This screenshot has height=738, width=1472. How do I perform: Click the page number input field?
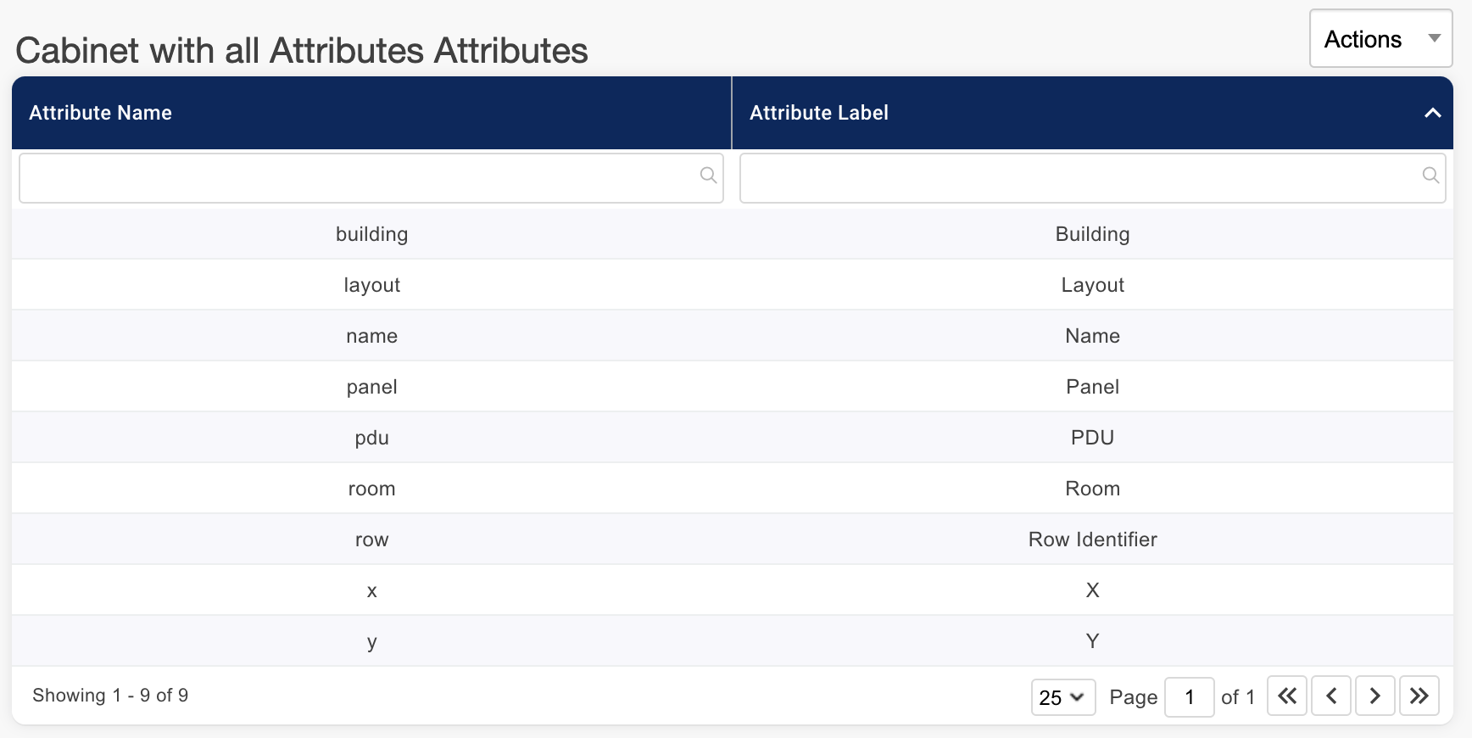pos(1189,697)
